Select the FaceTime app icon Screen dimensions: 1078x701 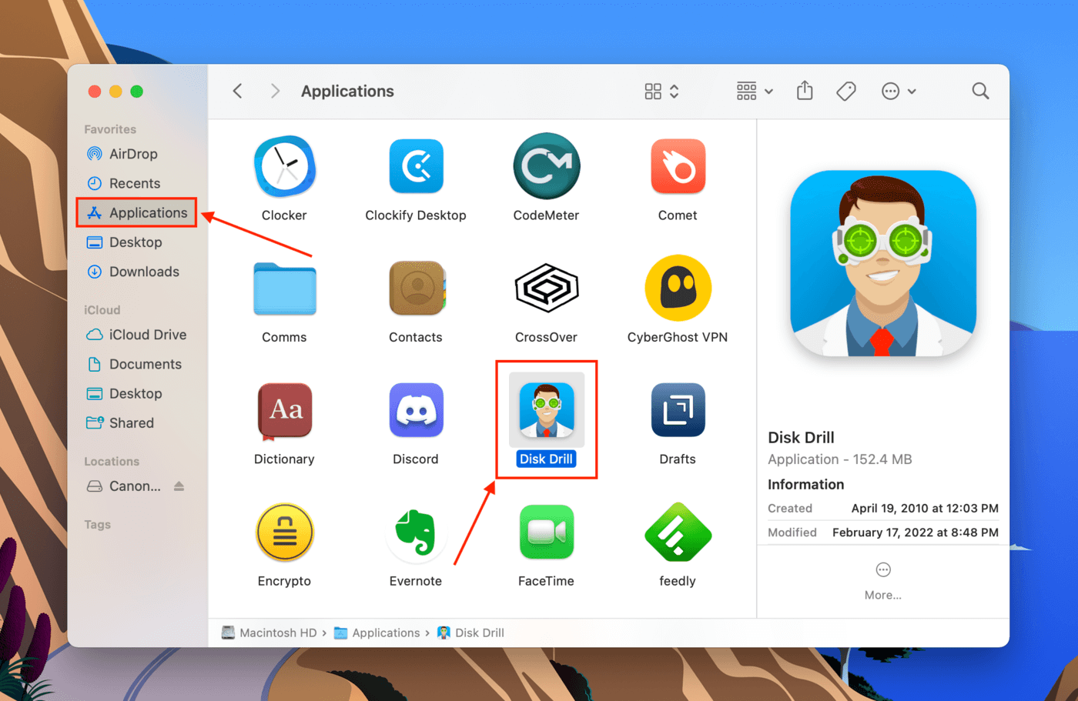(546, 532)
